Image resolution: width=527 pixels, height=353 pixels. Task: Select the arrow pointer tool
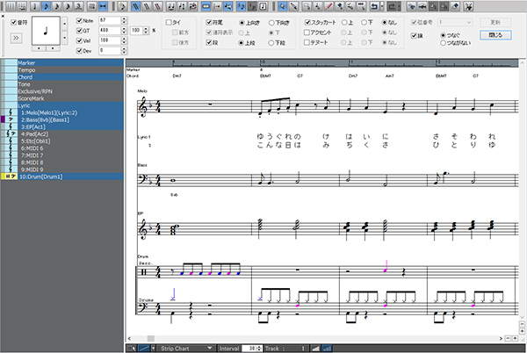(x=282, y=6)
